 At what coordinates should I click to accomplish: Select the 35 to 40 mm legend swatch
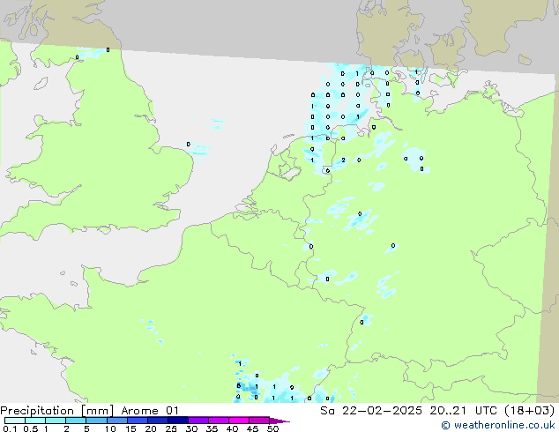(219, 421)
